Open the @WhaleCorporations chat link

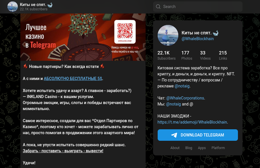tap(185, 98)
